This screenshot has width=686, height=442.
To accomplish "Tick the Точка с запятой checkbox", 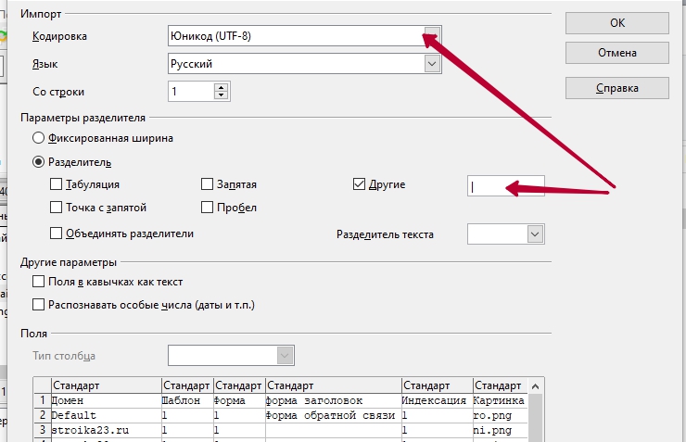I will [57, 208].
